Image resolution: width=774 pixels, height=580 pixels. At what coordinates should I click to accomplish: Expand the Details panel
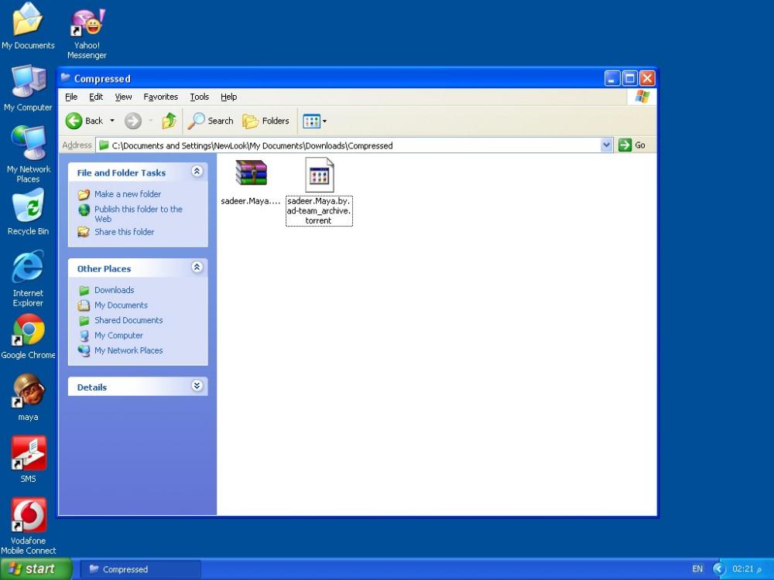[197, 386]
